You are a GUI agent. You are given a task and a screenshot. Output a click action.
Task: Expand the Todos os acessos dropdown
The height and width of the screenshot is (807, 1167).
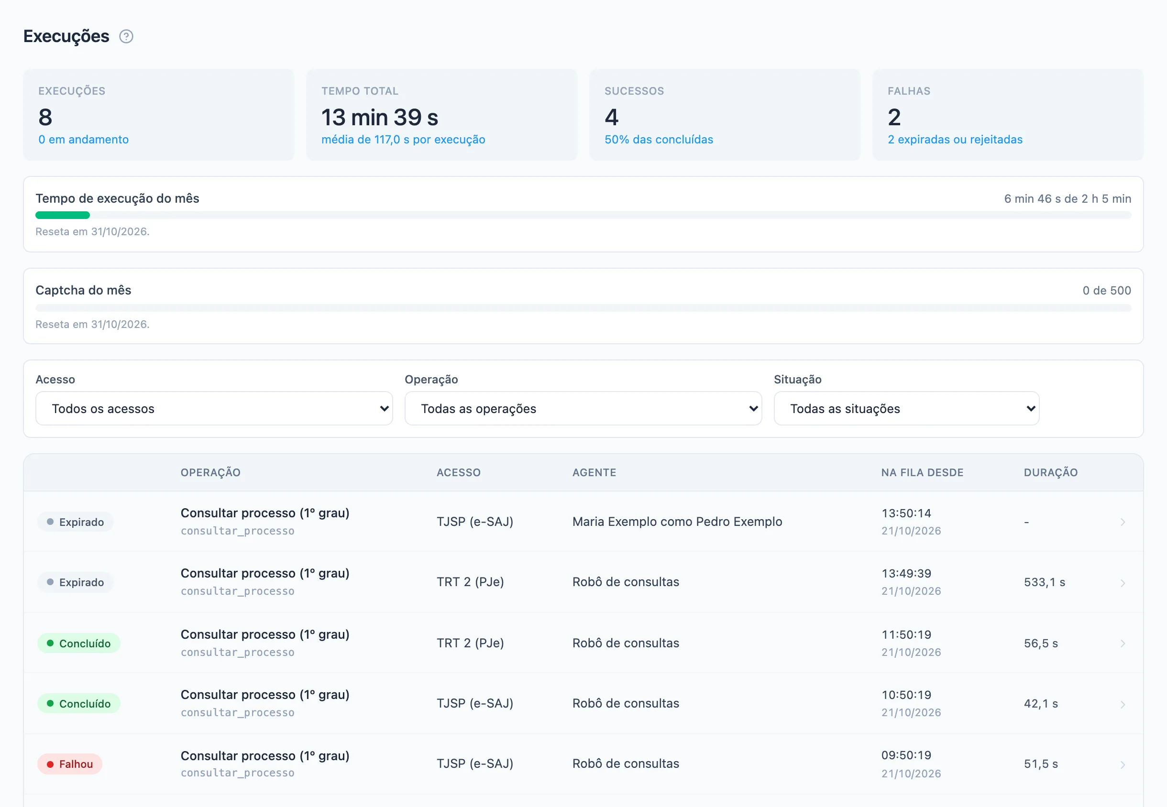click(214, 409)
